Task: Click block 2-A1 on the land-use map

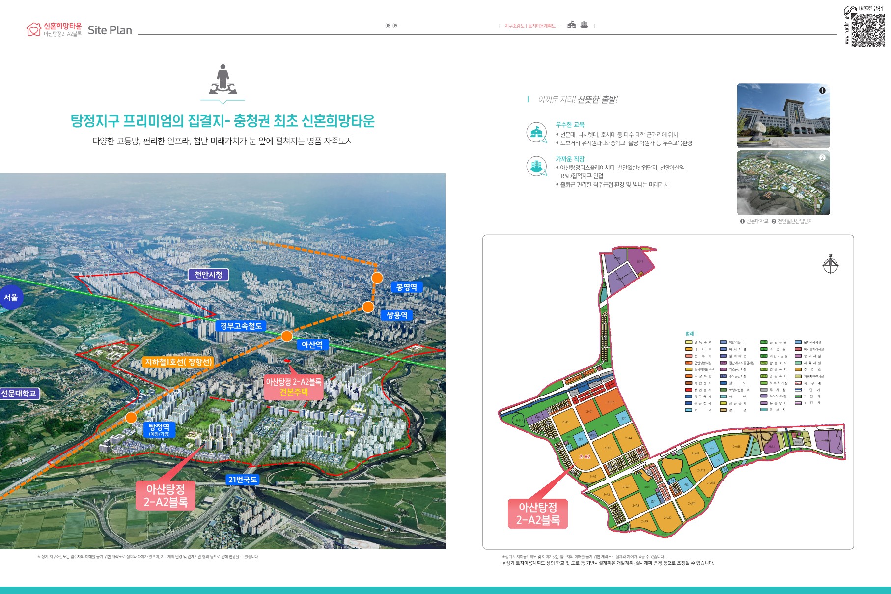Action: [x=565, y=422]
